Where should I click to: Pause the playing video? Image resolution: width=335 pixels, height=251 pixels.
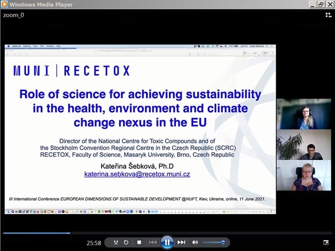167,242
